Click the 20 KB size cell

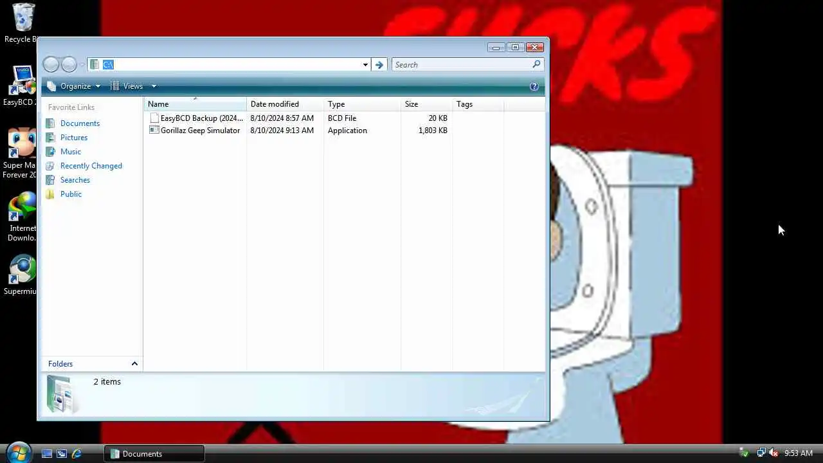tap(438, 118)
